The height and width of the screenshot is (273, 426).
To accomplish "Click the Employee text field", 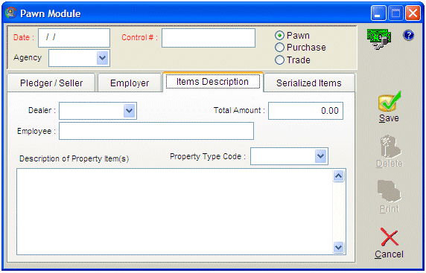I will (156, 131).
